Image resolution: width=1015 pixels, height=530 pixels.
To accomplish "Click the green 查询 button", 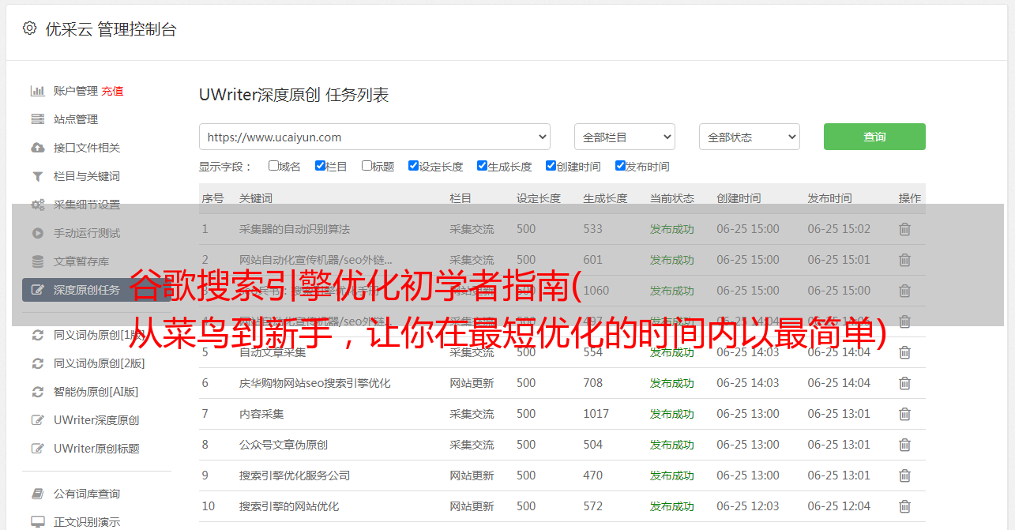I will click(x=874, y=137).
